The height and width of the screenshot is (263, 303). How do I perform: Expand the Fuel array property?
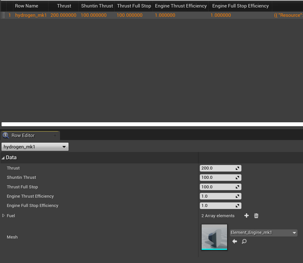click(3, 215)
